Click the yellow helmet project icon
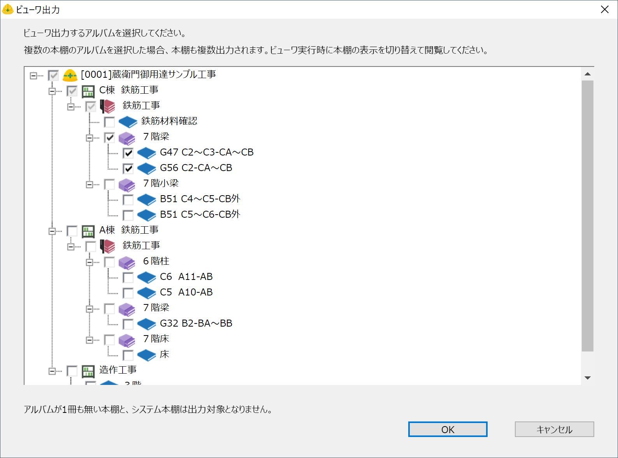Viewport: 618px width, 458px height. click(70, 75)
